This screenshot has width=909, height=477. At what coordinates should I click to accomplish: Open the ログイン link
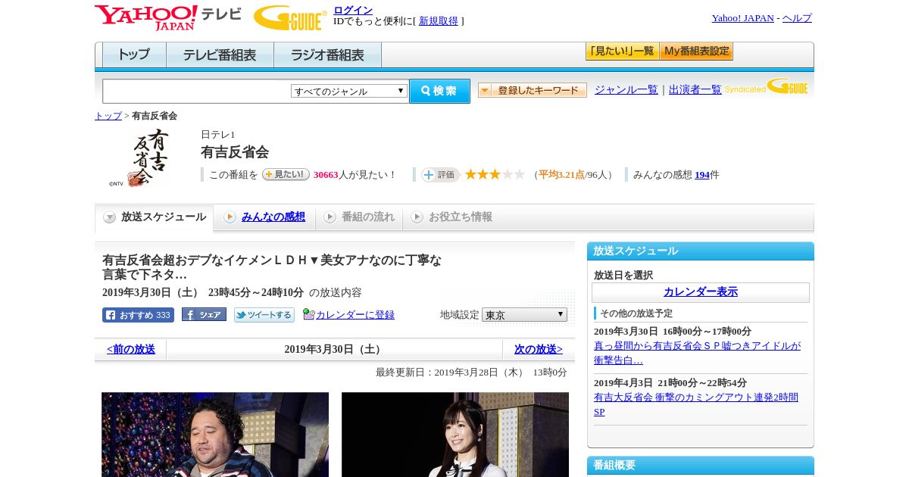[x=353, y=10]
